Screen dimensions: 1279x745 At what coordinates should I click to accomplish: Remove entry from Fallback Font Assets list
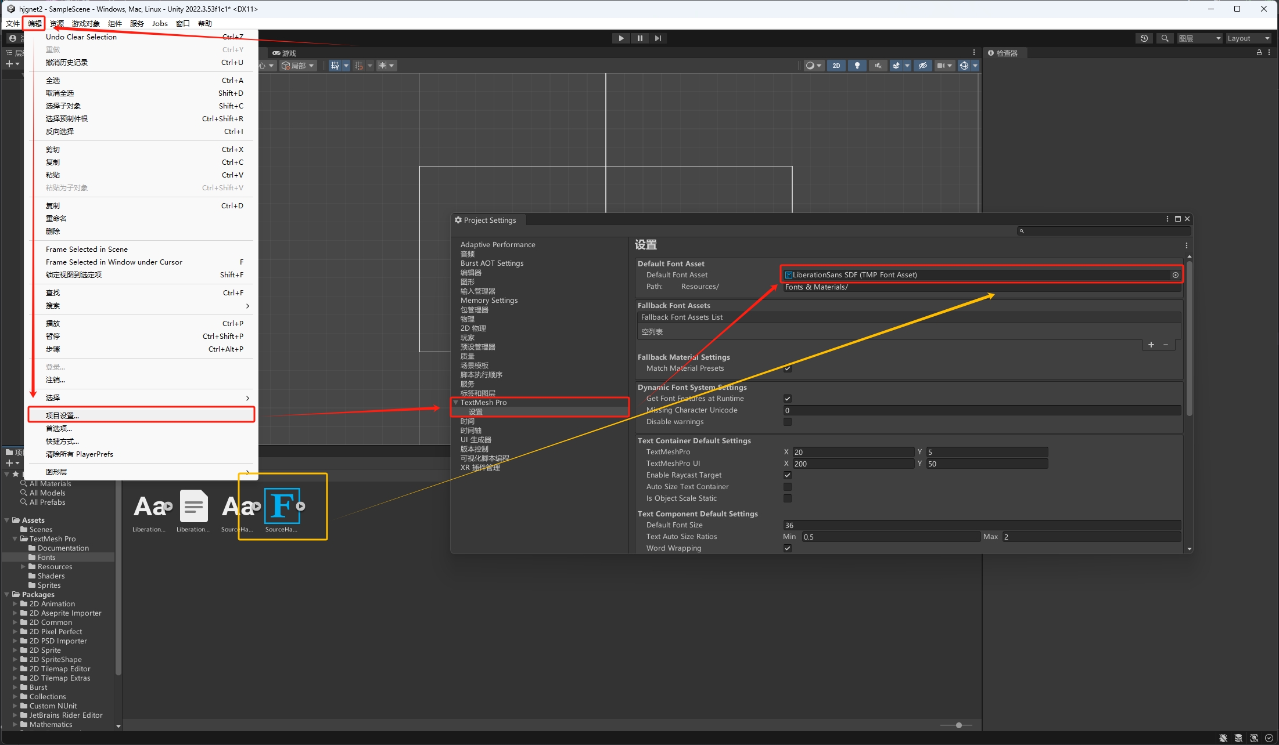[1166, 345]
